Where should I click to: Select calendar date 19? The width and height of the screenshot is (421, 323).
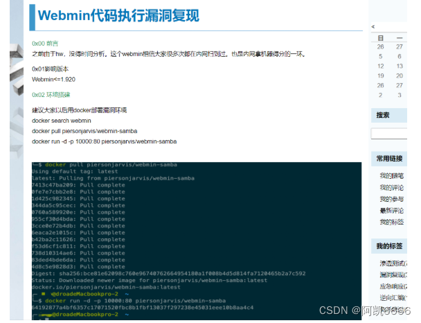tap(380, 76)
